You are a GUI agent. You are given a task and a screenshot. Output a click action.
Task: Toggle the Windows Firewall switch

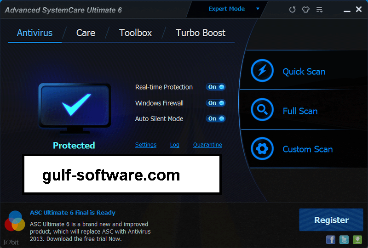pyautogui.click(x=215, y=103)
